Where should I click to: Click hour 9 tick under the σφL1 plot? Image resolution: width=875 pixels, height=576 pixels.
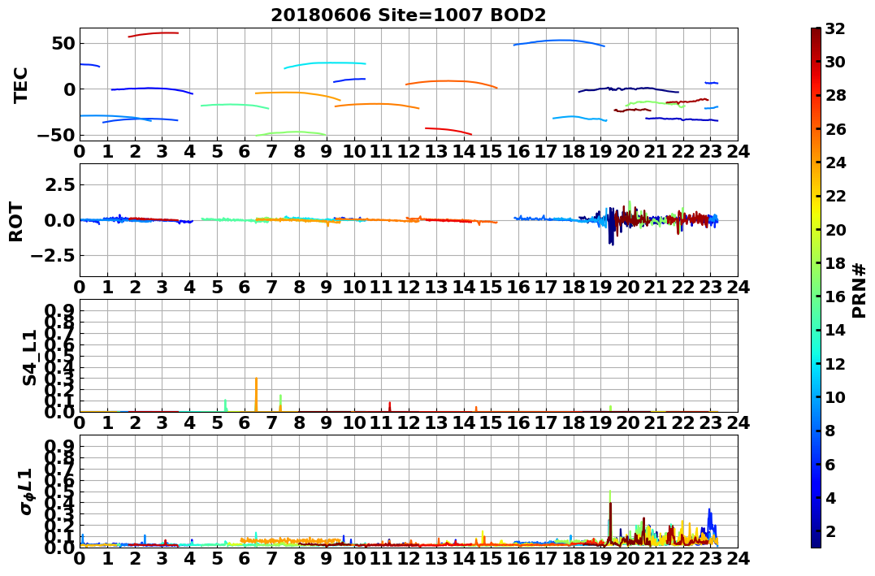tap(327, 559)
